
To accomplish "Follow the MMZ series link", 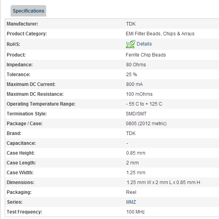I will 131,202.
